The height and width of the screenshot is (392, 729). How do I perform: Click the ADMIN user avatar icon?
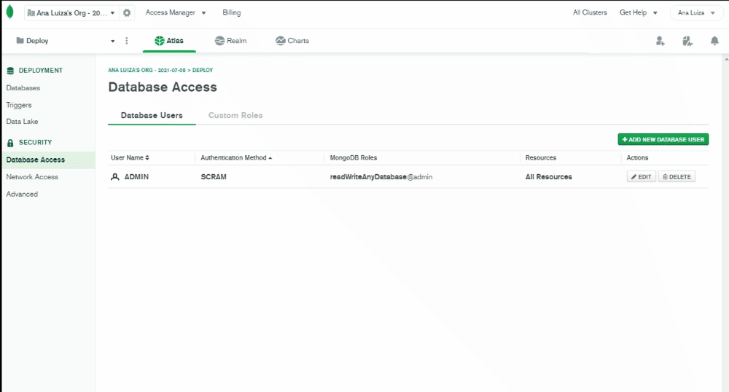pyautogui.click(x=115, y=177)
